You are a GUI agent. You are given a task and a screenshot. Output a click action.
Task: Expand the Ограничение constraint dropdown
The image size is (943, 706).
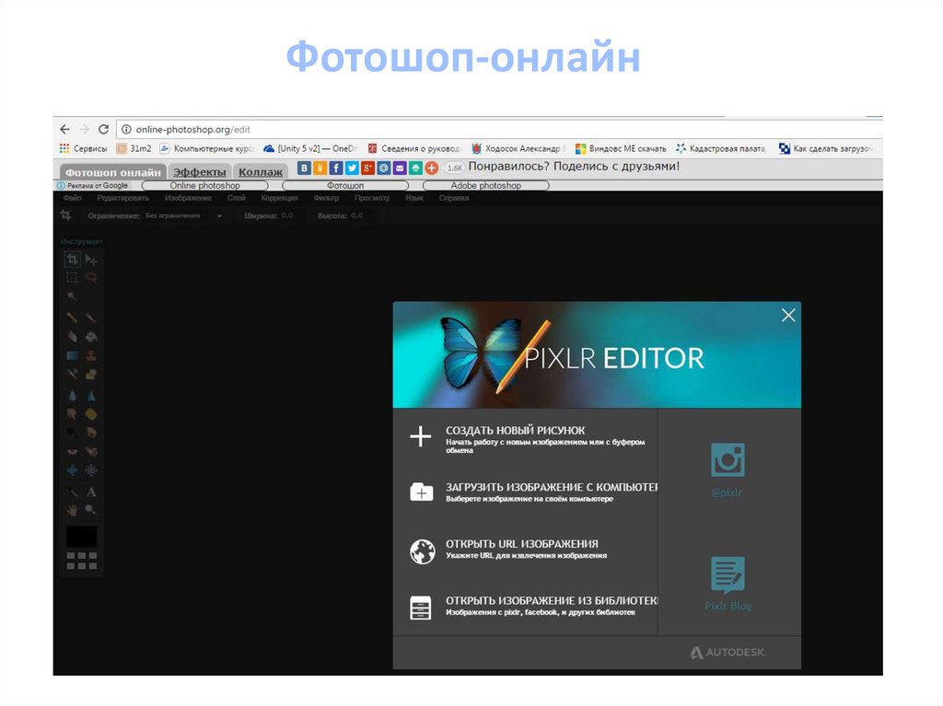coord(219,216)
